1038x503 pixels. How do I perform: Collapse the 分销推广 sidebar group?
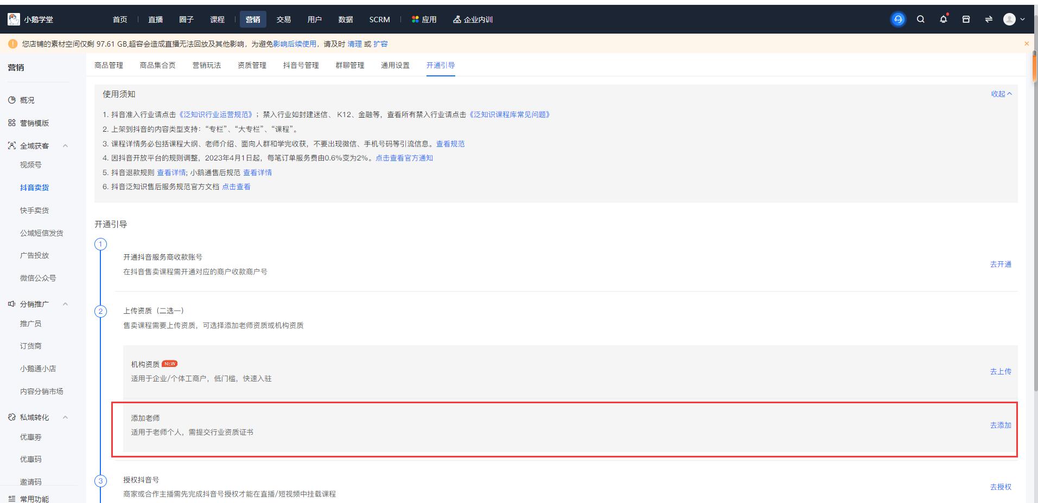coord(66,304)
